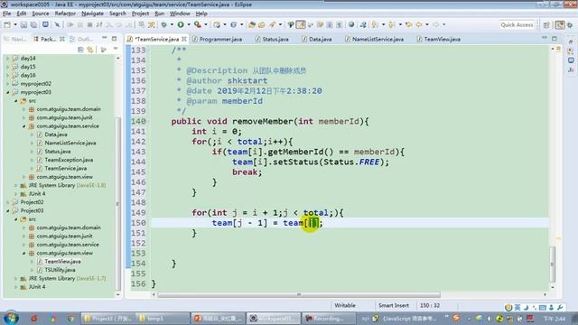Click the Writable status bar entry
Viewport: 578px width, 325px height.
tap(345, 305)
